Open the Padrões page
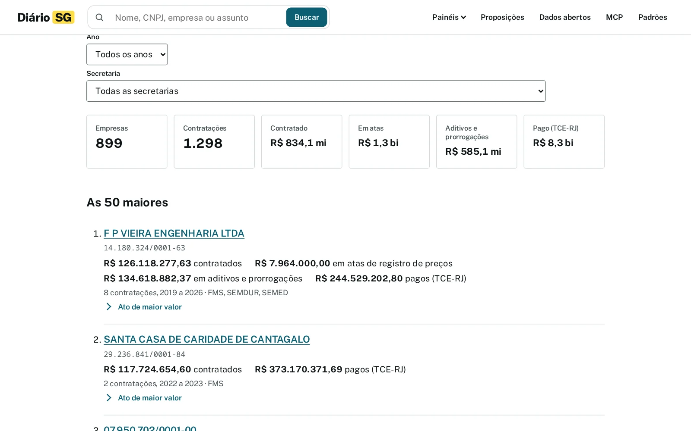The height and width of the screenshot is (431, 691). (653, 17)
